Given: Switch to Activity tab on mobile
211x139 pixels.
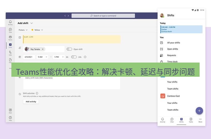Looking at the screenshot, I should point(162,120).
